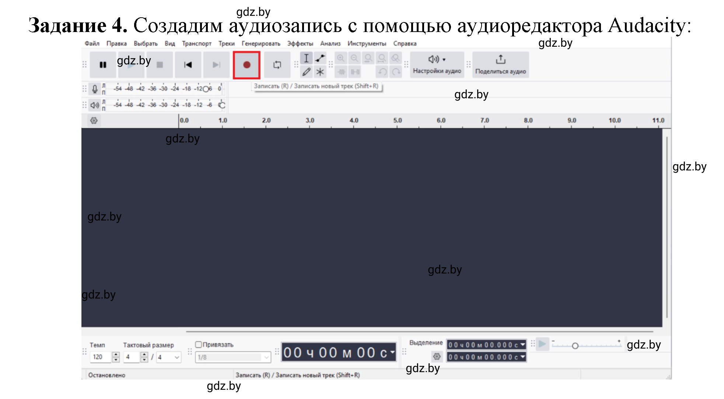Click the Zoom toggle icon
724x399 pixels.
pyautogui.click(x=395, y=58)
